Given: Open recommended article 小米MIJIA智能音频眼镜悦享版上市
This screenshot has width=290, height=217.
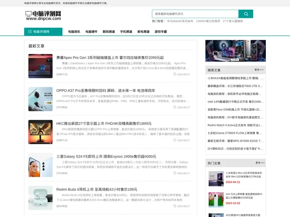Looking at the screenshot, I should point(236,78).
